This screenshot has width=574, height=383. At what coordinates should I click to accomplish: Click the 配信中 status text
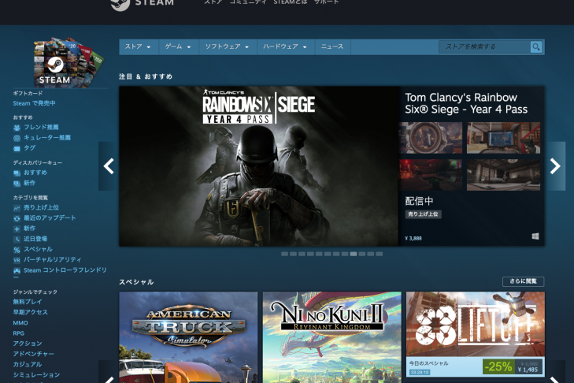(x=419, y=201)
